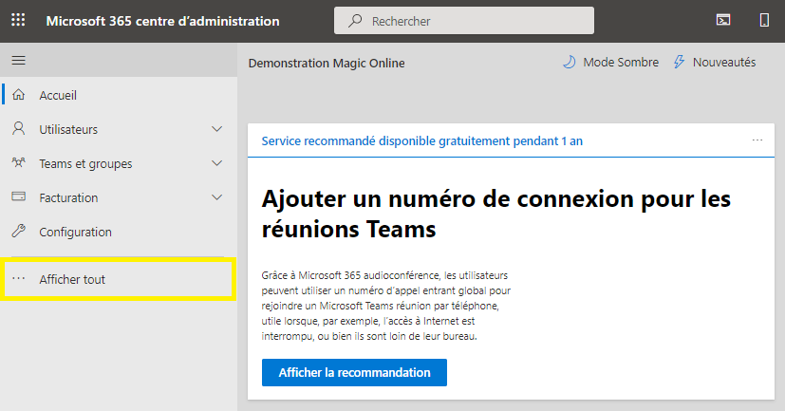Click the Utilisateurs person icon
Image resolution: width=785 pixels, height=411 pixels.
point(19,129)
